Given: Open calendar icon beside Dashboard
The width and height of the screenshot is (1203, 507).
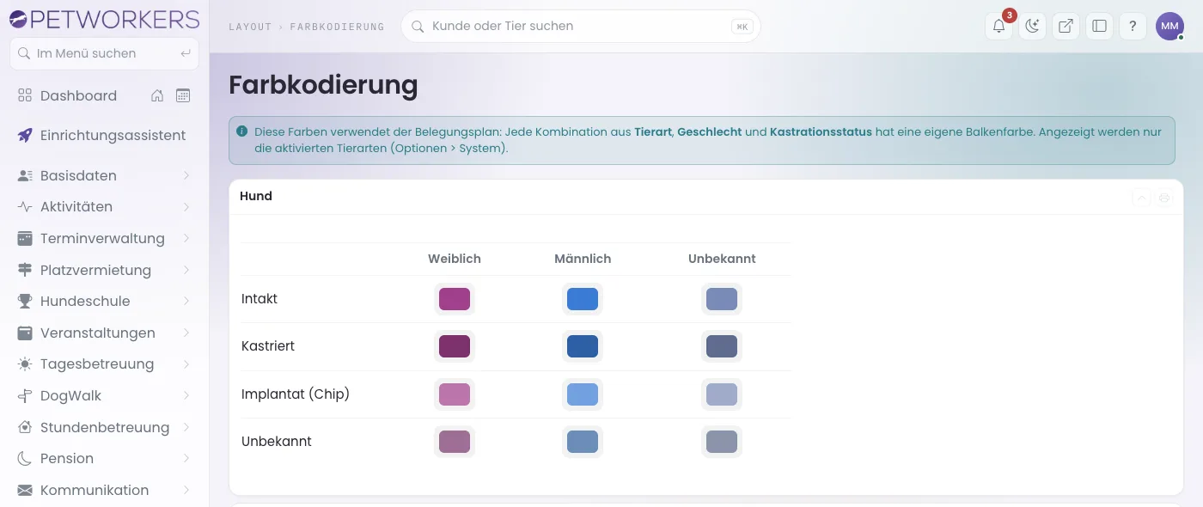Looking at the screenshot, I should pos(183,95).
